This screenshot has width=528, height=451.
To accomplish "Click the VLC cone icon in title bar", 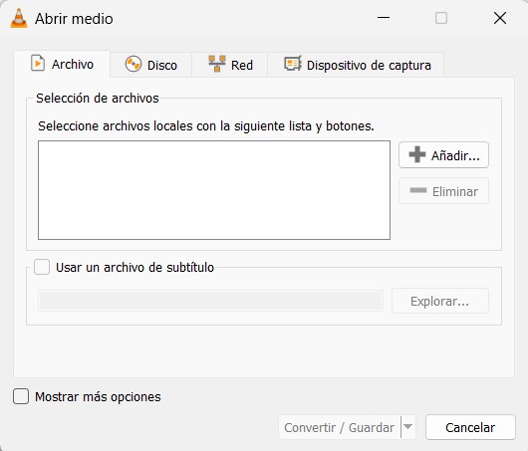I will tap(19, 18).
